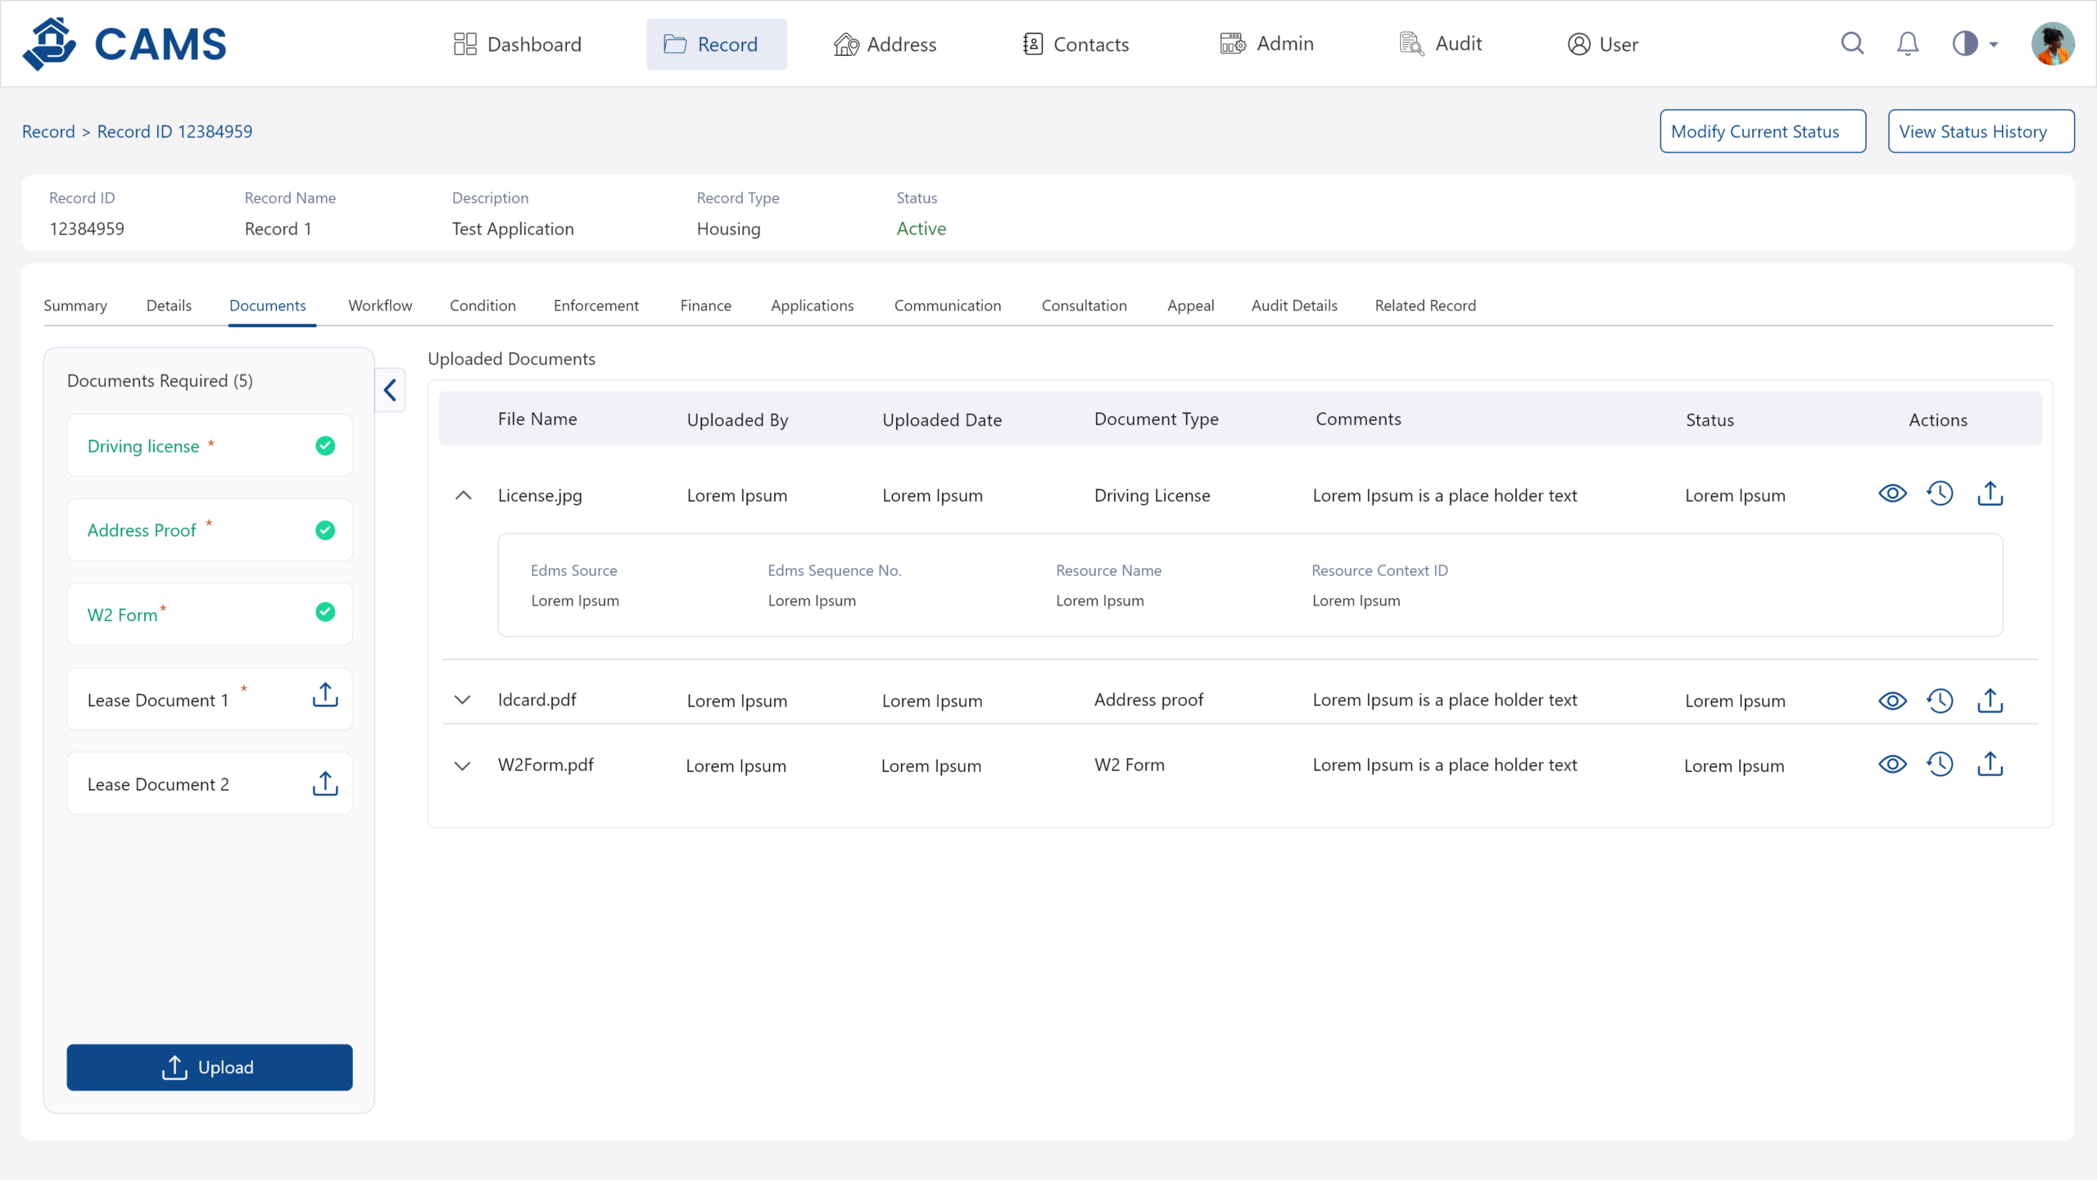Viewport: 2097px width, 1180px height.
Task: Open the user profile avatar
Action: click(2052, 43)
